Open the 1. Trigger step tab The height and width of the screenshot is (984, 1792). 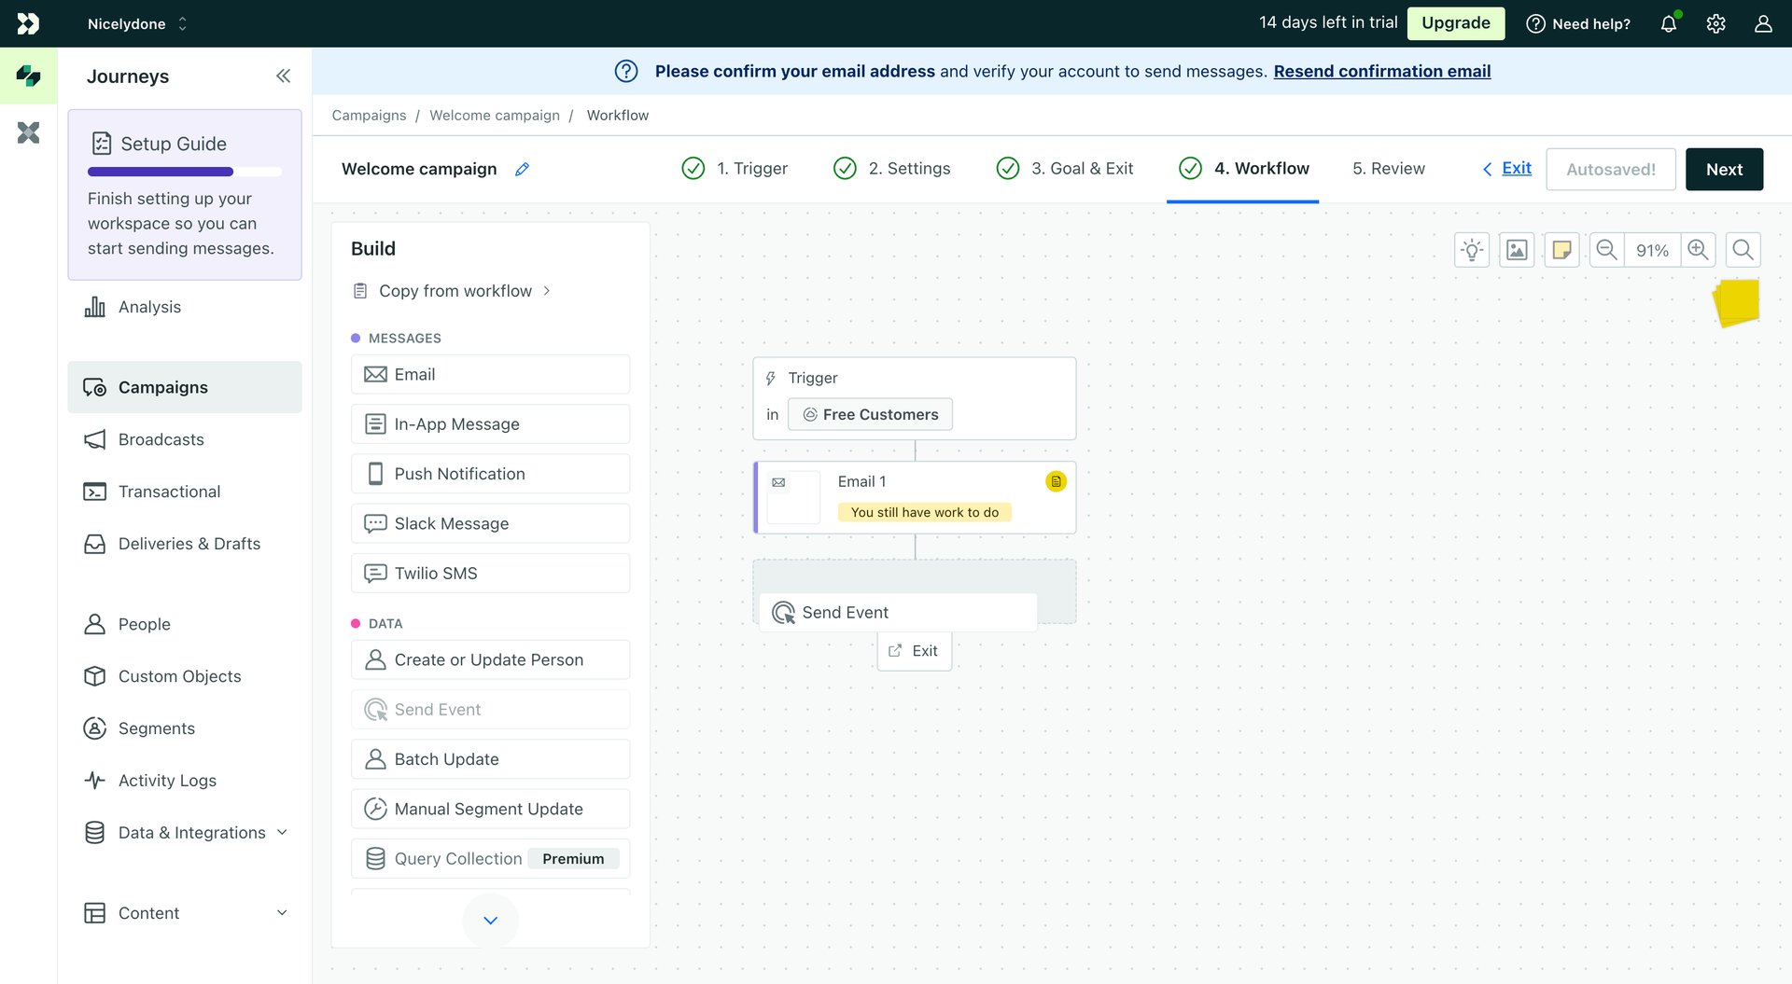point(739,169)
